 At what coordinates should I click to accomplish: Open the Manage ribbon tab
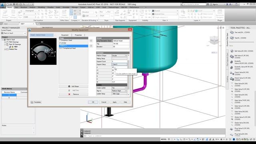click(75, 7)
